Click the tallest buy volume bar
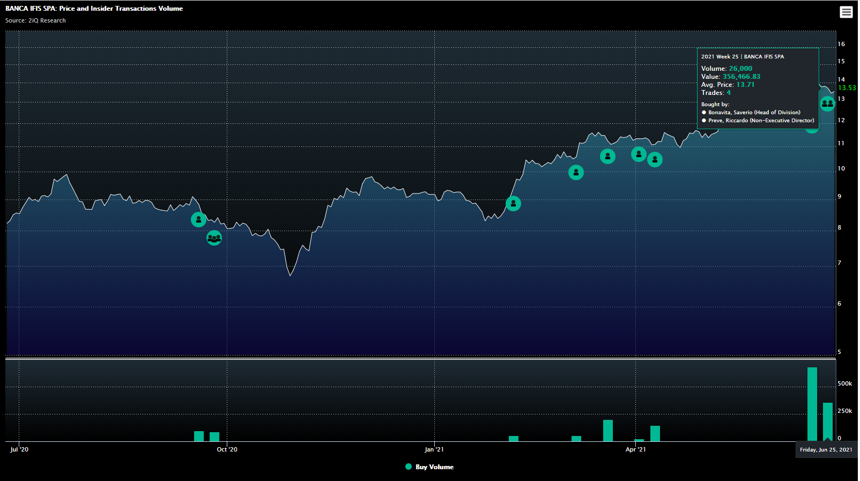 pos(812,404)
